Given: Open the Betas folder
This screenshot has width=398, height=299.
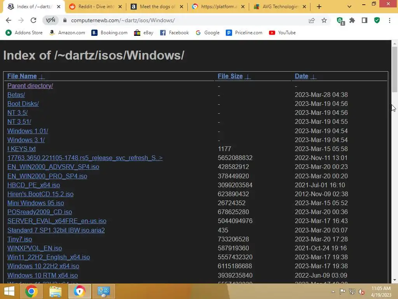Looking at the screenshot, I should click(x=16, y=95).
